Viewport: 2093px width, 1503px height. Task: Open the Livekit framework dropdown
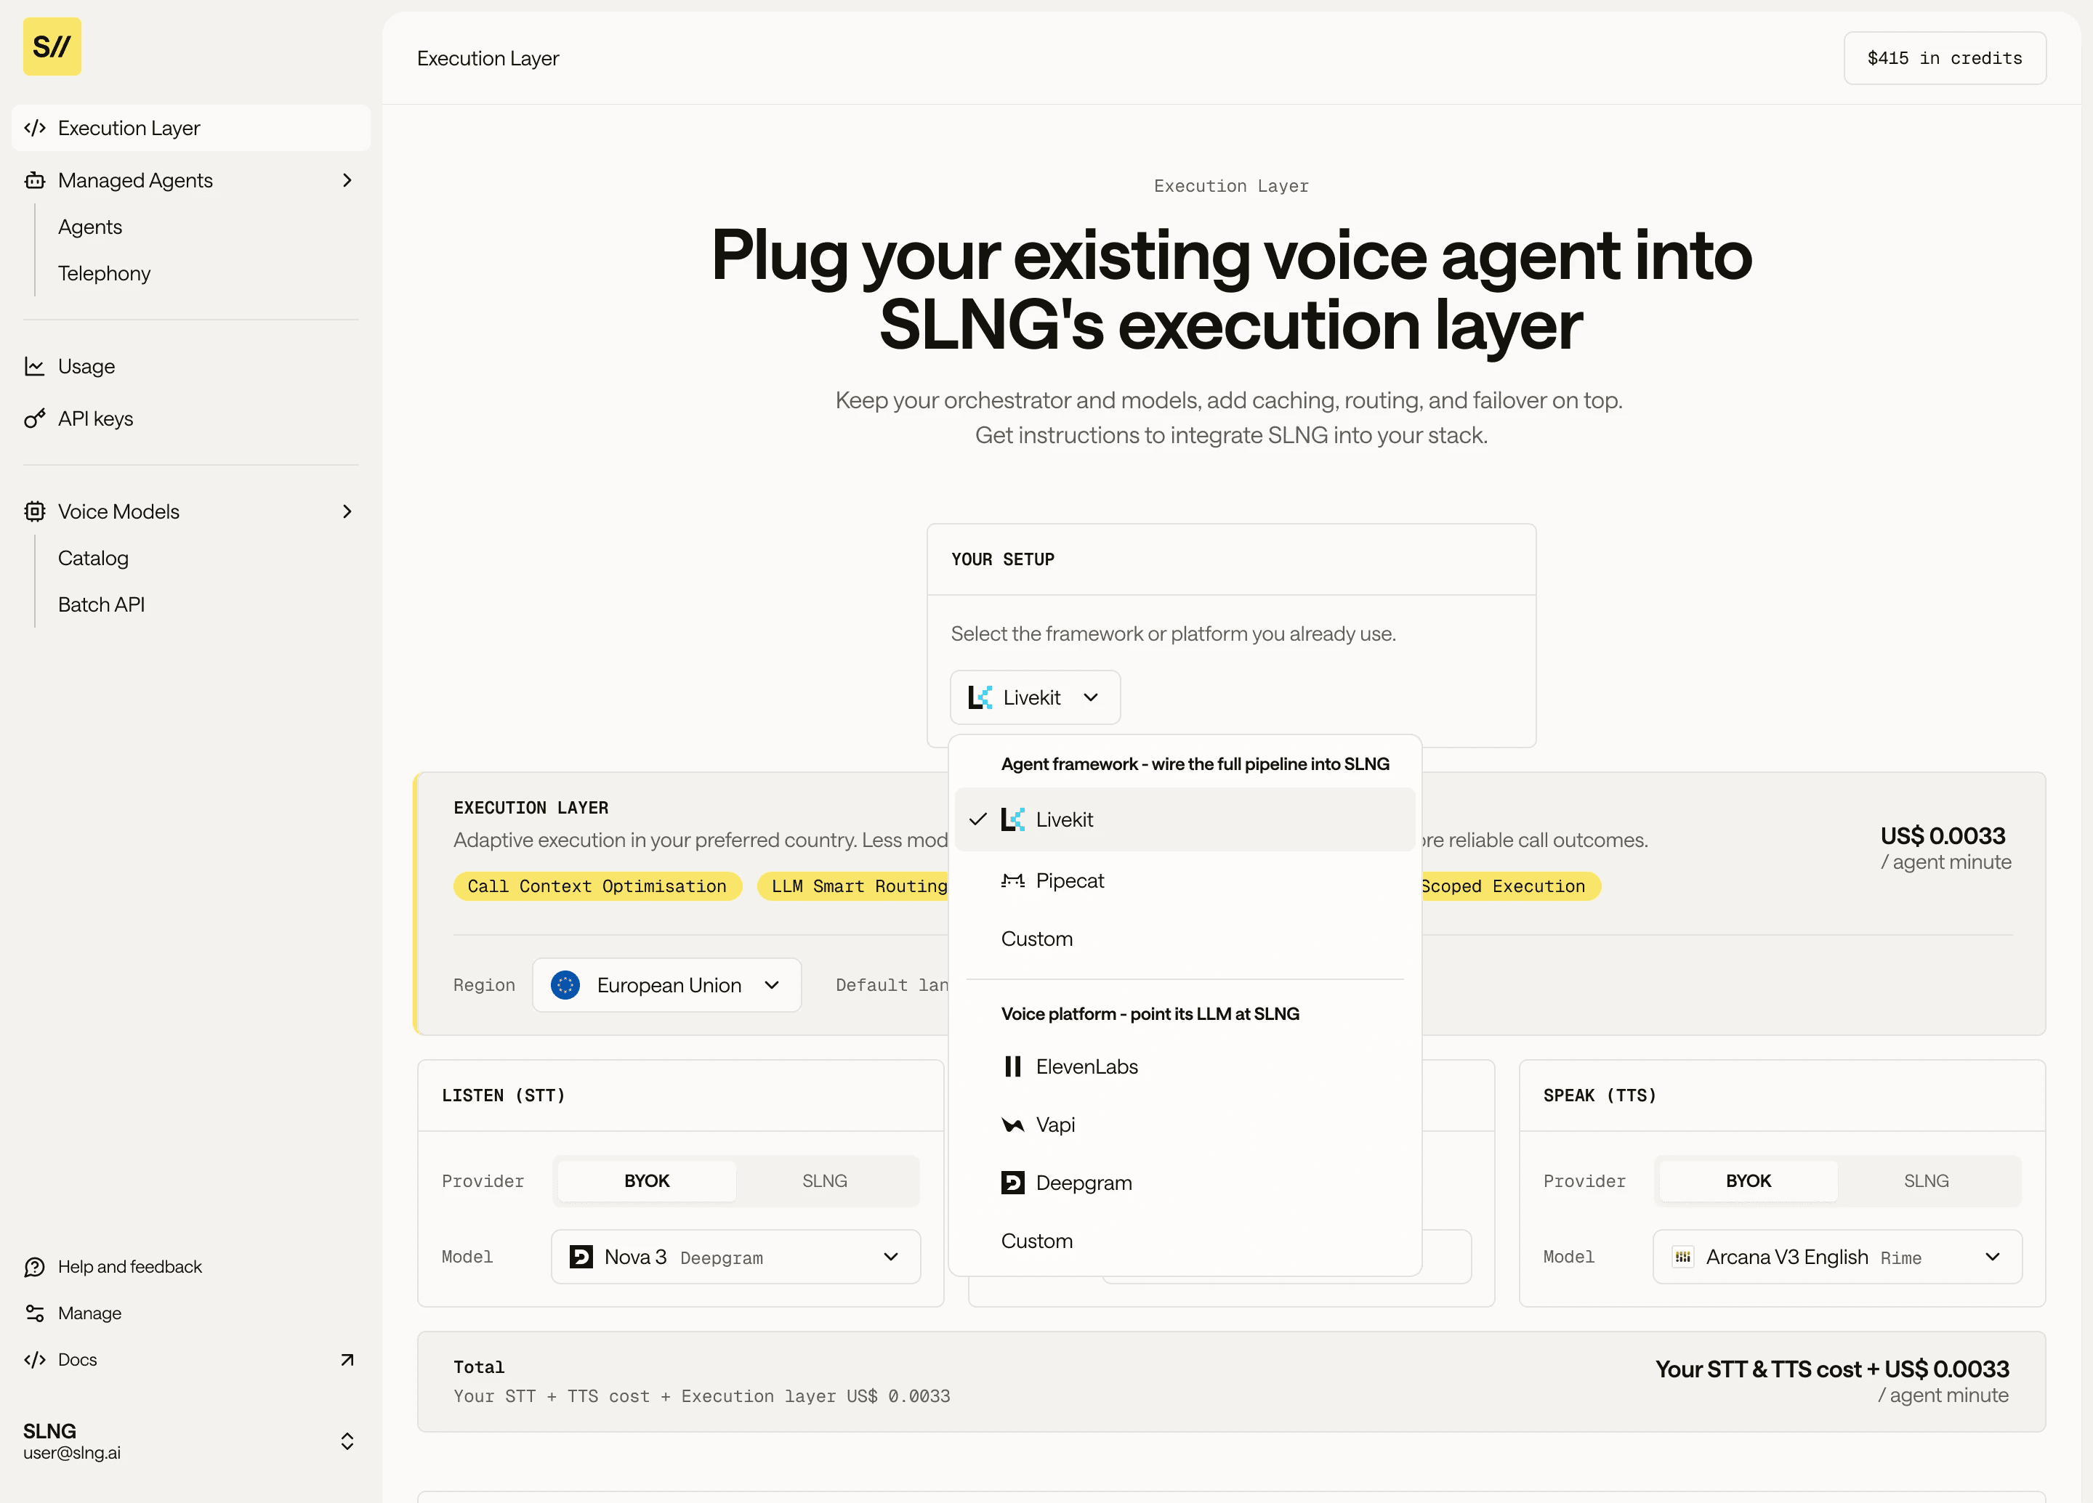1034,697
